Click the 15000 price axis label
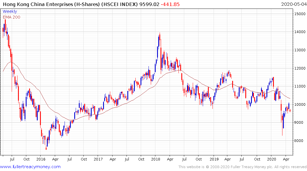Screen dimensions: 307x171 [300, 14]
